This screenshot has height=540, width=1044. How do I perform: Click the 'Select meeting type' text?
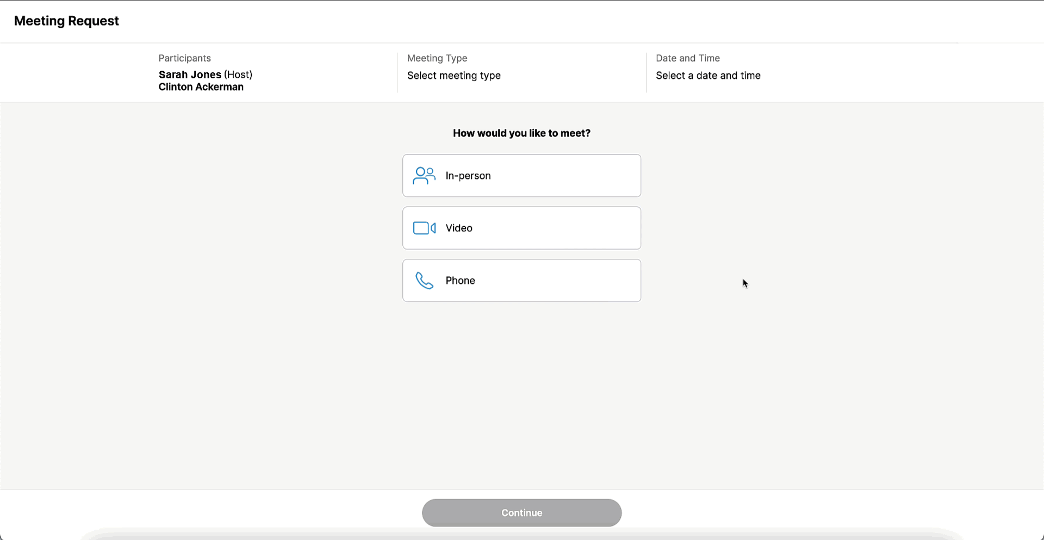click(x=453, y=76)
